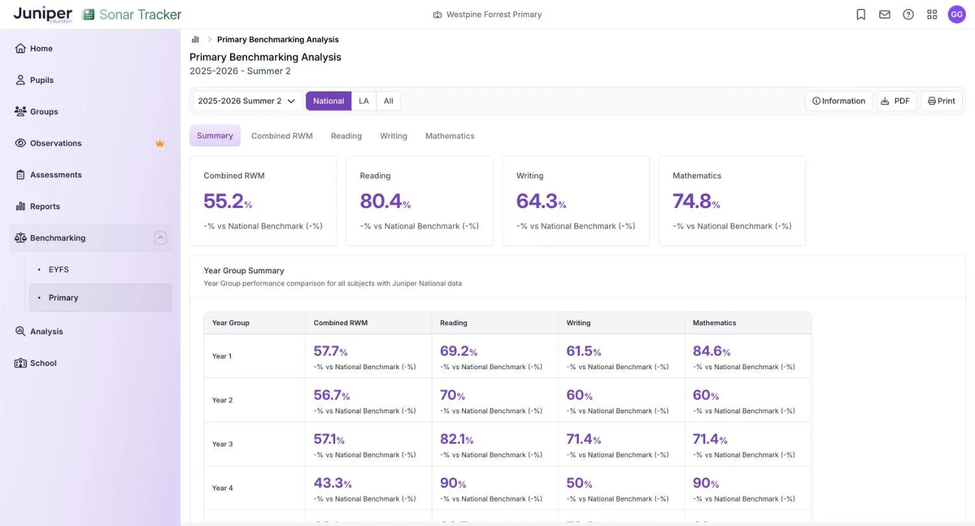Click the school building icon beside Westpine Forrest Primary
975x526 pixels.
438,14
